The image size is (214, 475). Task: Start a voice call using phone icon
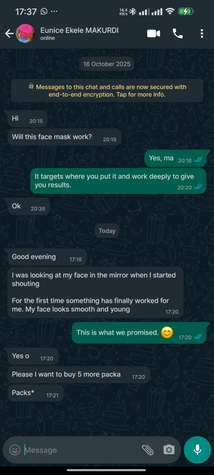pos(178,33)
